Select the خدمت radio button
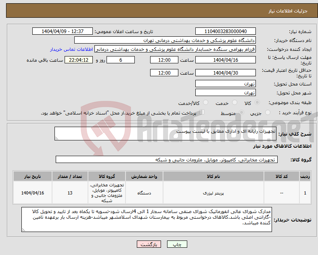 234,102
